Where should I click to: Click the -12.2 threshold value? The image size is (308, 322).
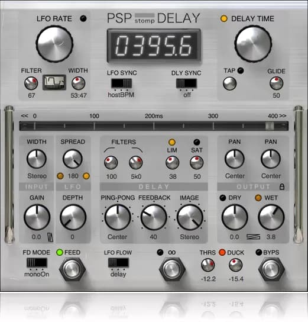[208, 279]
